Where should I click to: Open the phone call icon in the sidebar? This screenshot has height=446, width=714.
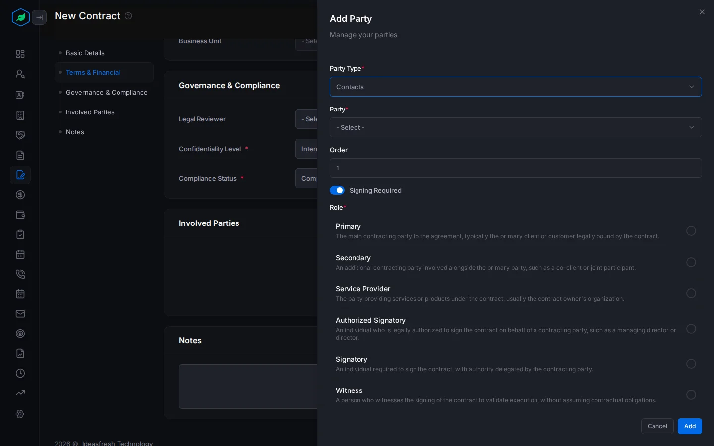click(x=20, y=274)
